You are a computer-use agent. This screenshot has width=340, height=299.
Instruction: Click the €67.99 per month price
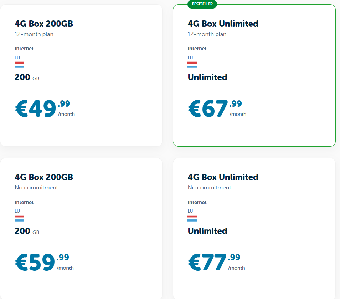(x=217, y=108)
